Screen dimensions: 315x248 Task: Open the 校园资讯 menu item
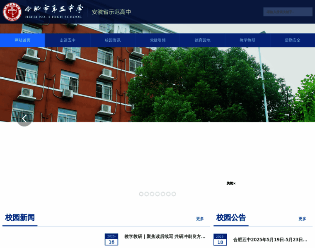click(x=112, y=40)
